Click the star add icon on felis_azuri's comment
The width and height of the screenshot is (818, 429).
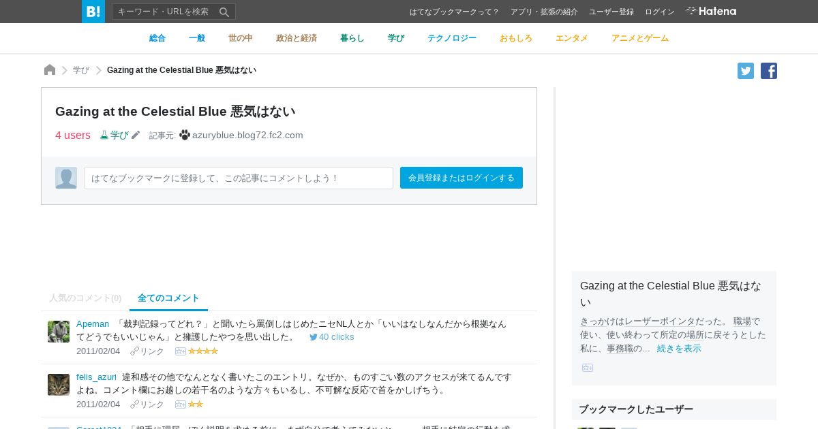coord(181,404)
